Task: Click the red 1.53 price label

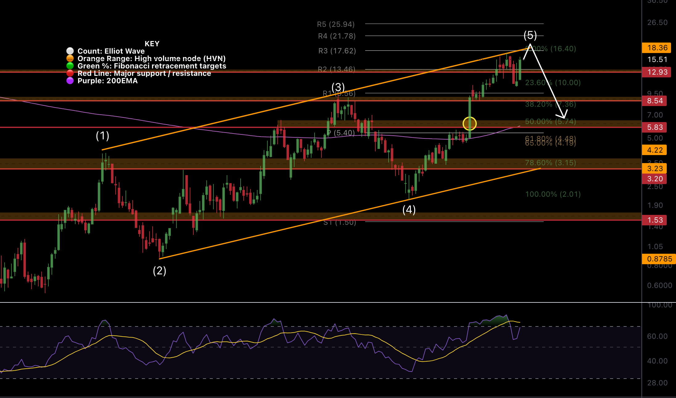Action: [x=655, y=220]
